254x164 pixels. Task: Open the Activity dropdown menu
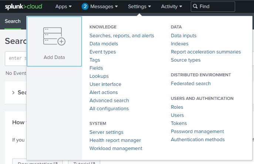pos(172,7)
